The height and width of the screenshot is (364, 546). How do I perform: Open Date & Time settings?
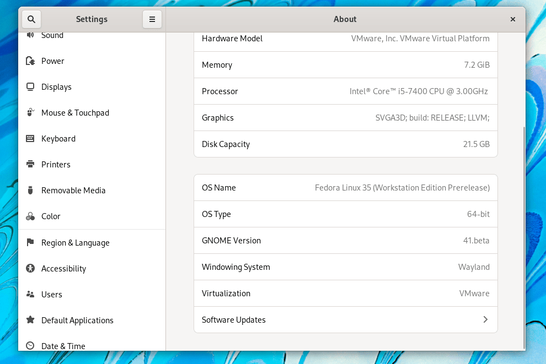(x=63, y=346)
